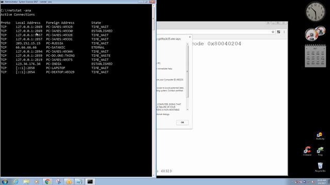Click the calendar desktop gadget
This screenshot has width=330, height=185.
[315, 56]
